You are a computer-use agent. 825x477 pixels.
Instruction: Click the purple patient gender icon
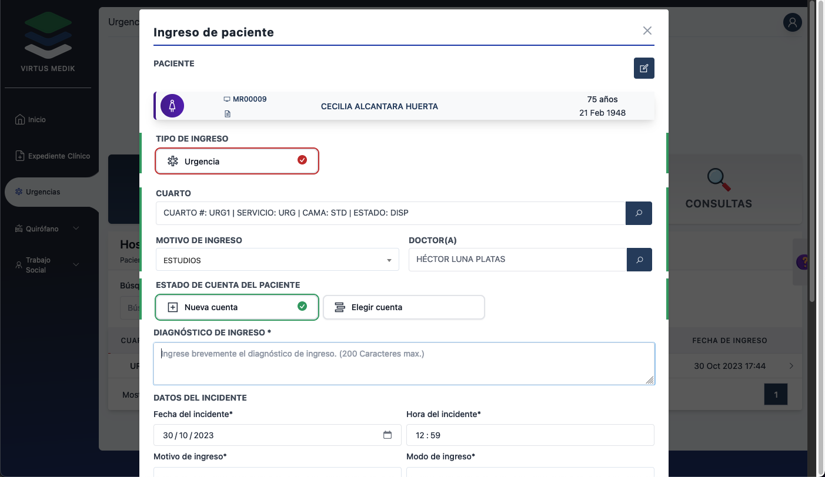pos(172,106)
